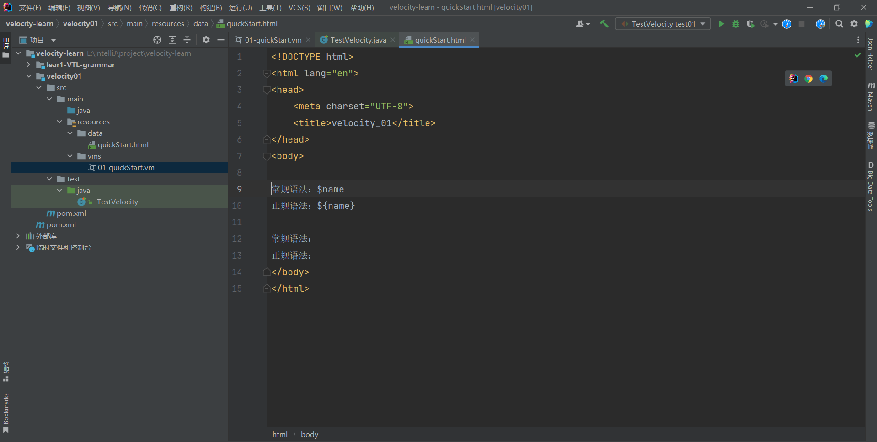
Task: Open quickStart.html in Edge browser icon
Action: pyautogui.click(x=824, y=79)
